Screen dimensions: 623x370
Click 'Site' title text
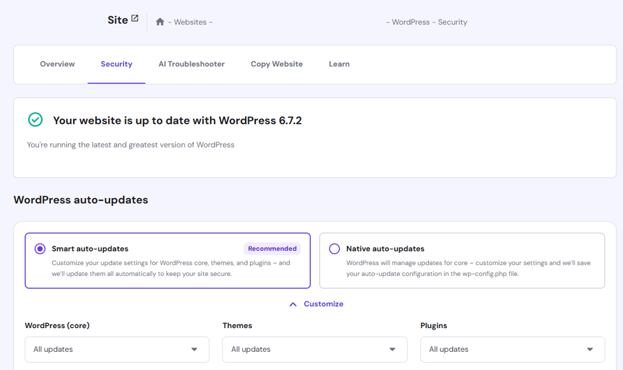(117, 20)
